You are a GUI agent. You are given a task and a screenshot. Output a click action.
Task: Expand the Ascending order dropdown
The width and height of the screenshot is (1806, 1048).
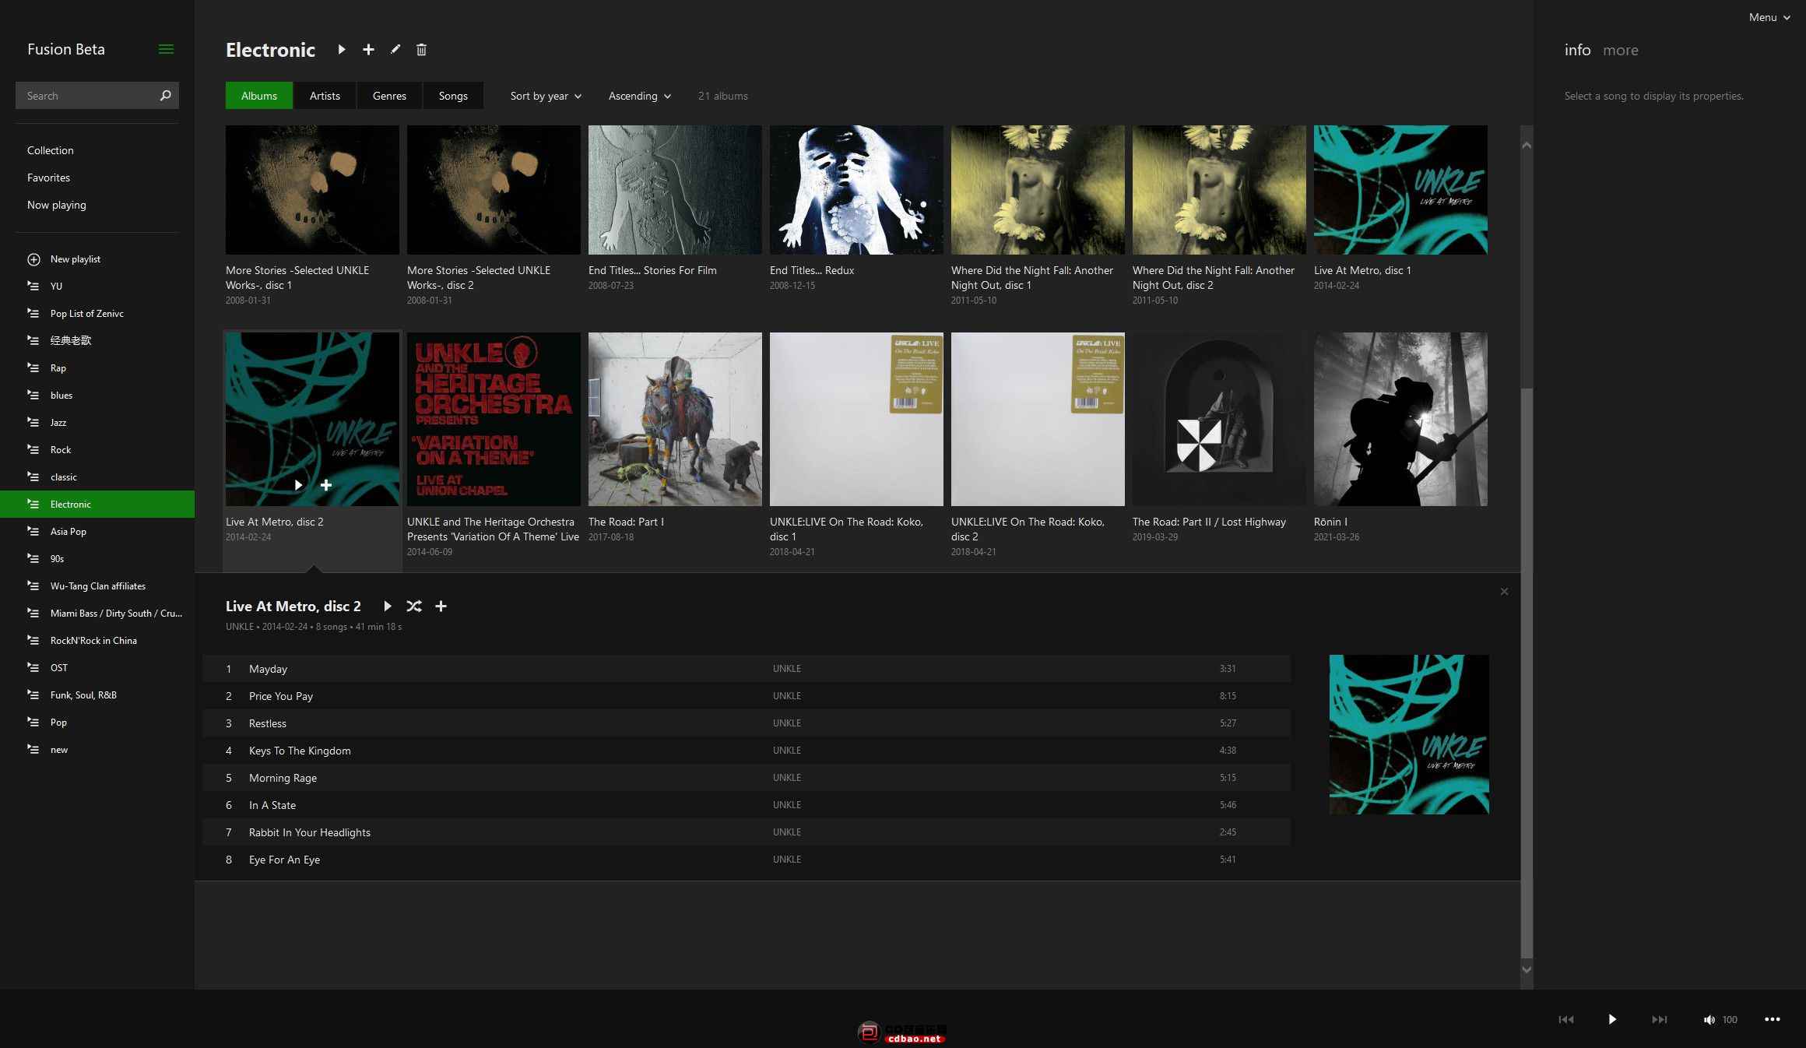[x=639, y=96]
